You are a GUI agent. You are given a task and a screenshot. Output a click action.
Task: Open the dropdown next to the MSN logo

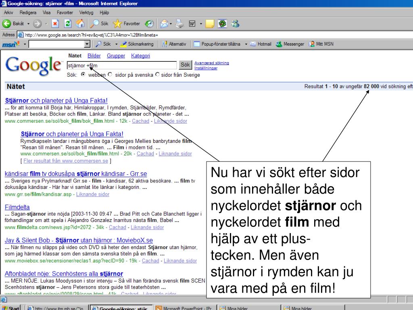(x=25, y=44)
